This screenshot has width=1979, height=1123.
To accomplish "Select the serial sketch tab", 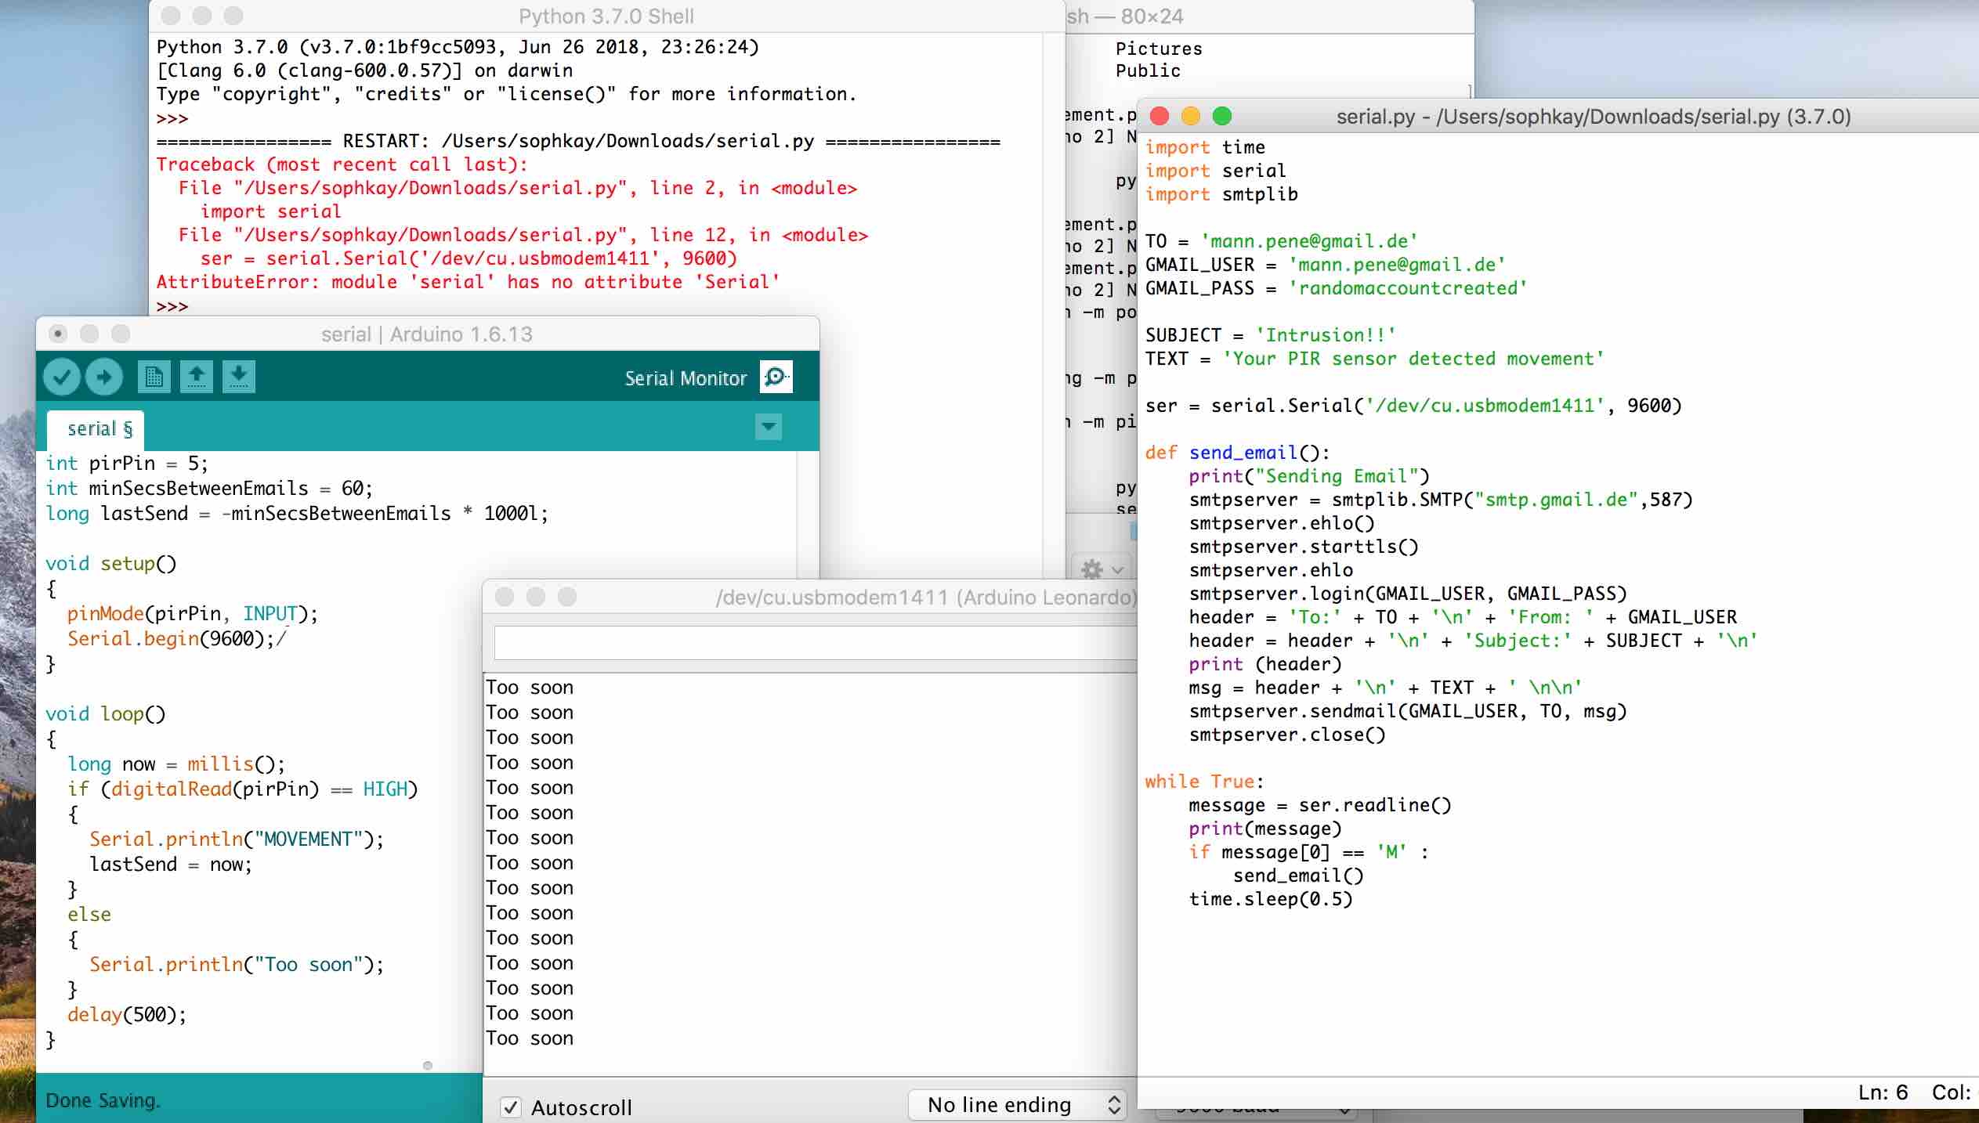I will [x=96, y=429].
